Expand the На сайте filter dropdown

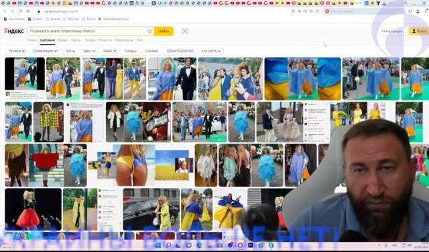[211, 51]
